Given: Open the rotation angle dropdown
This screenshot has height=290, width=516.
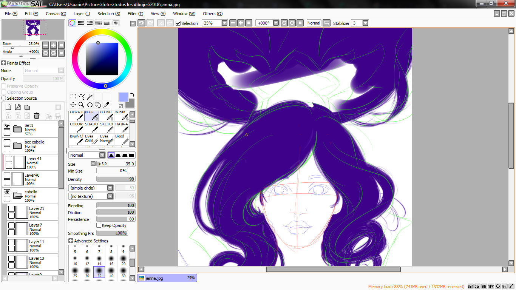Looking at the screenshot, I should tap(276, 23).
